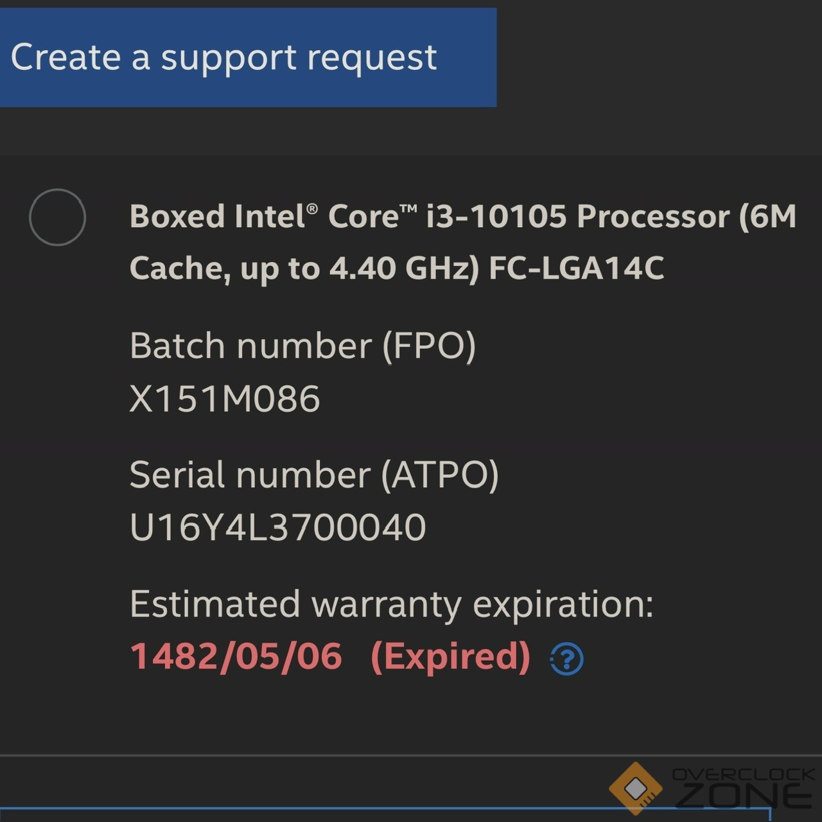
Task: Click the Batch number (FPO) label
Action: (x=302, y=346)
